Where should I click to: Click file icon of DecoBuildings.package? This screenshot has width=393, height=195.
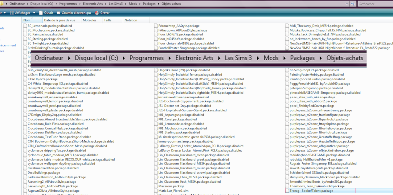(x=25, y=173)
